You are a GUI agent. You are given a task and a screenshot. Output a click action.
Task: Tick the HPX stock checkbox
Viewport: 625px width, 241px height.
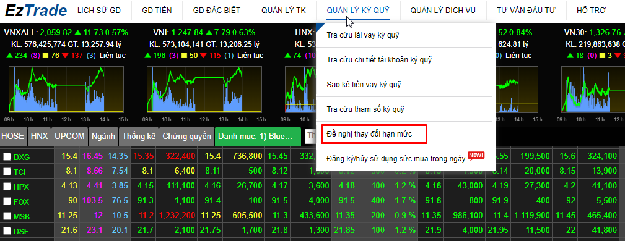7,186
